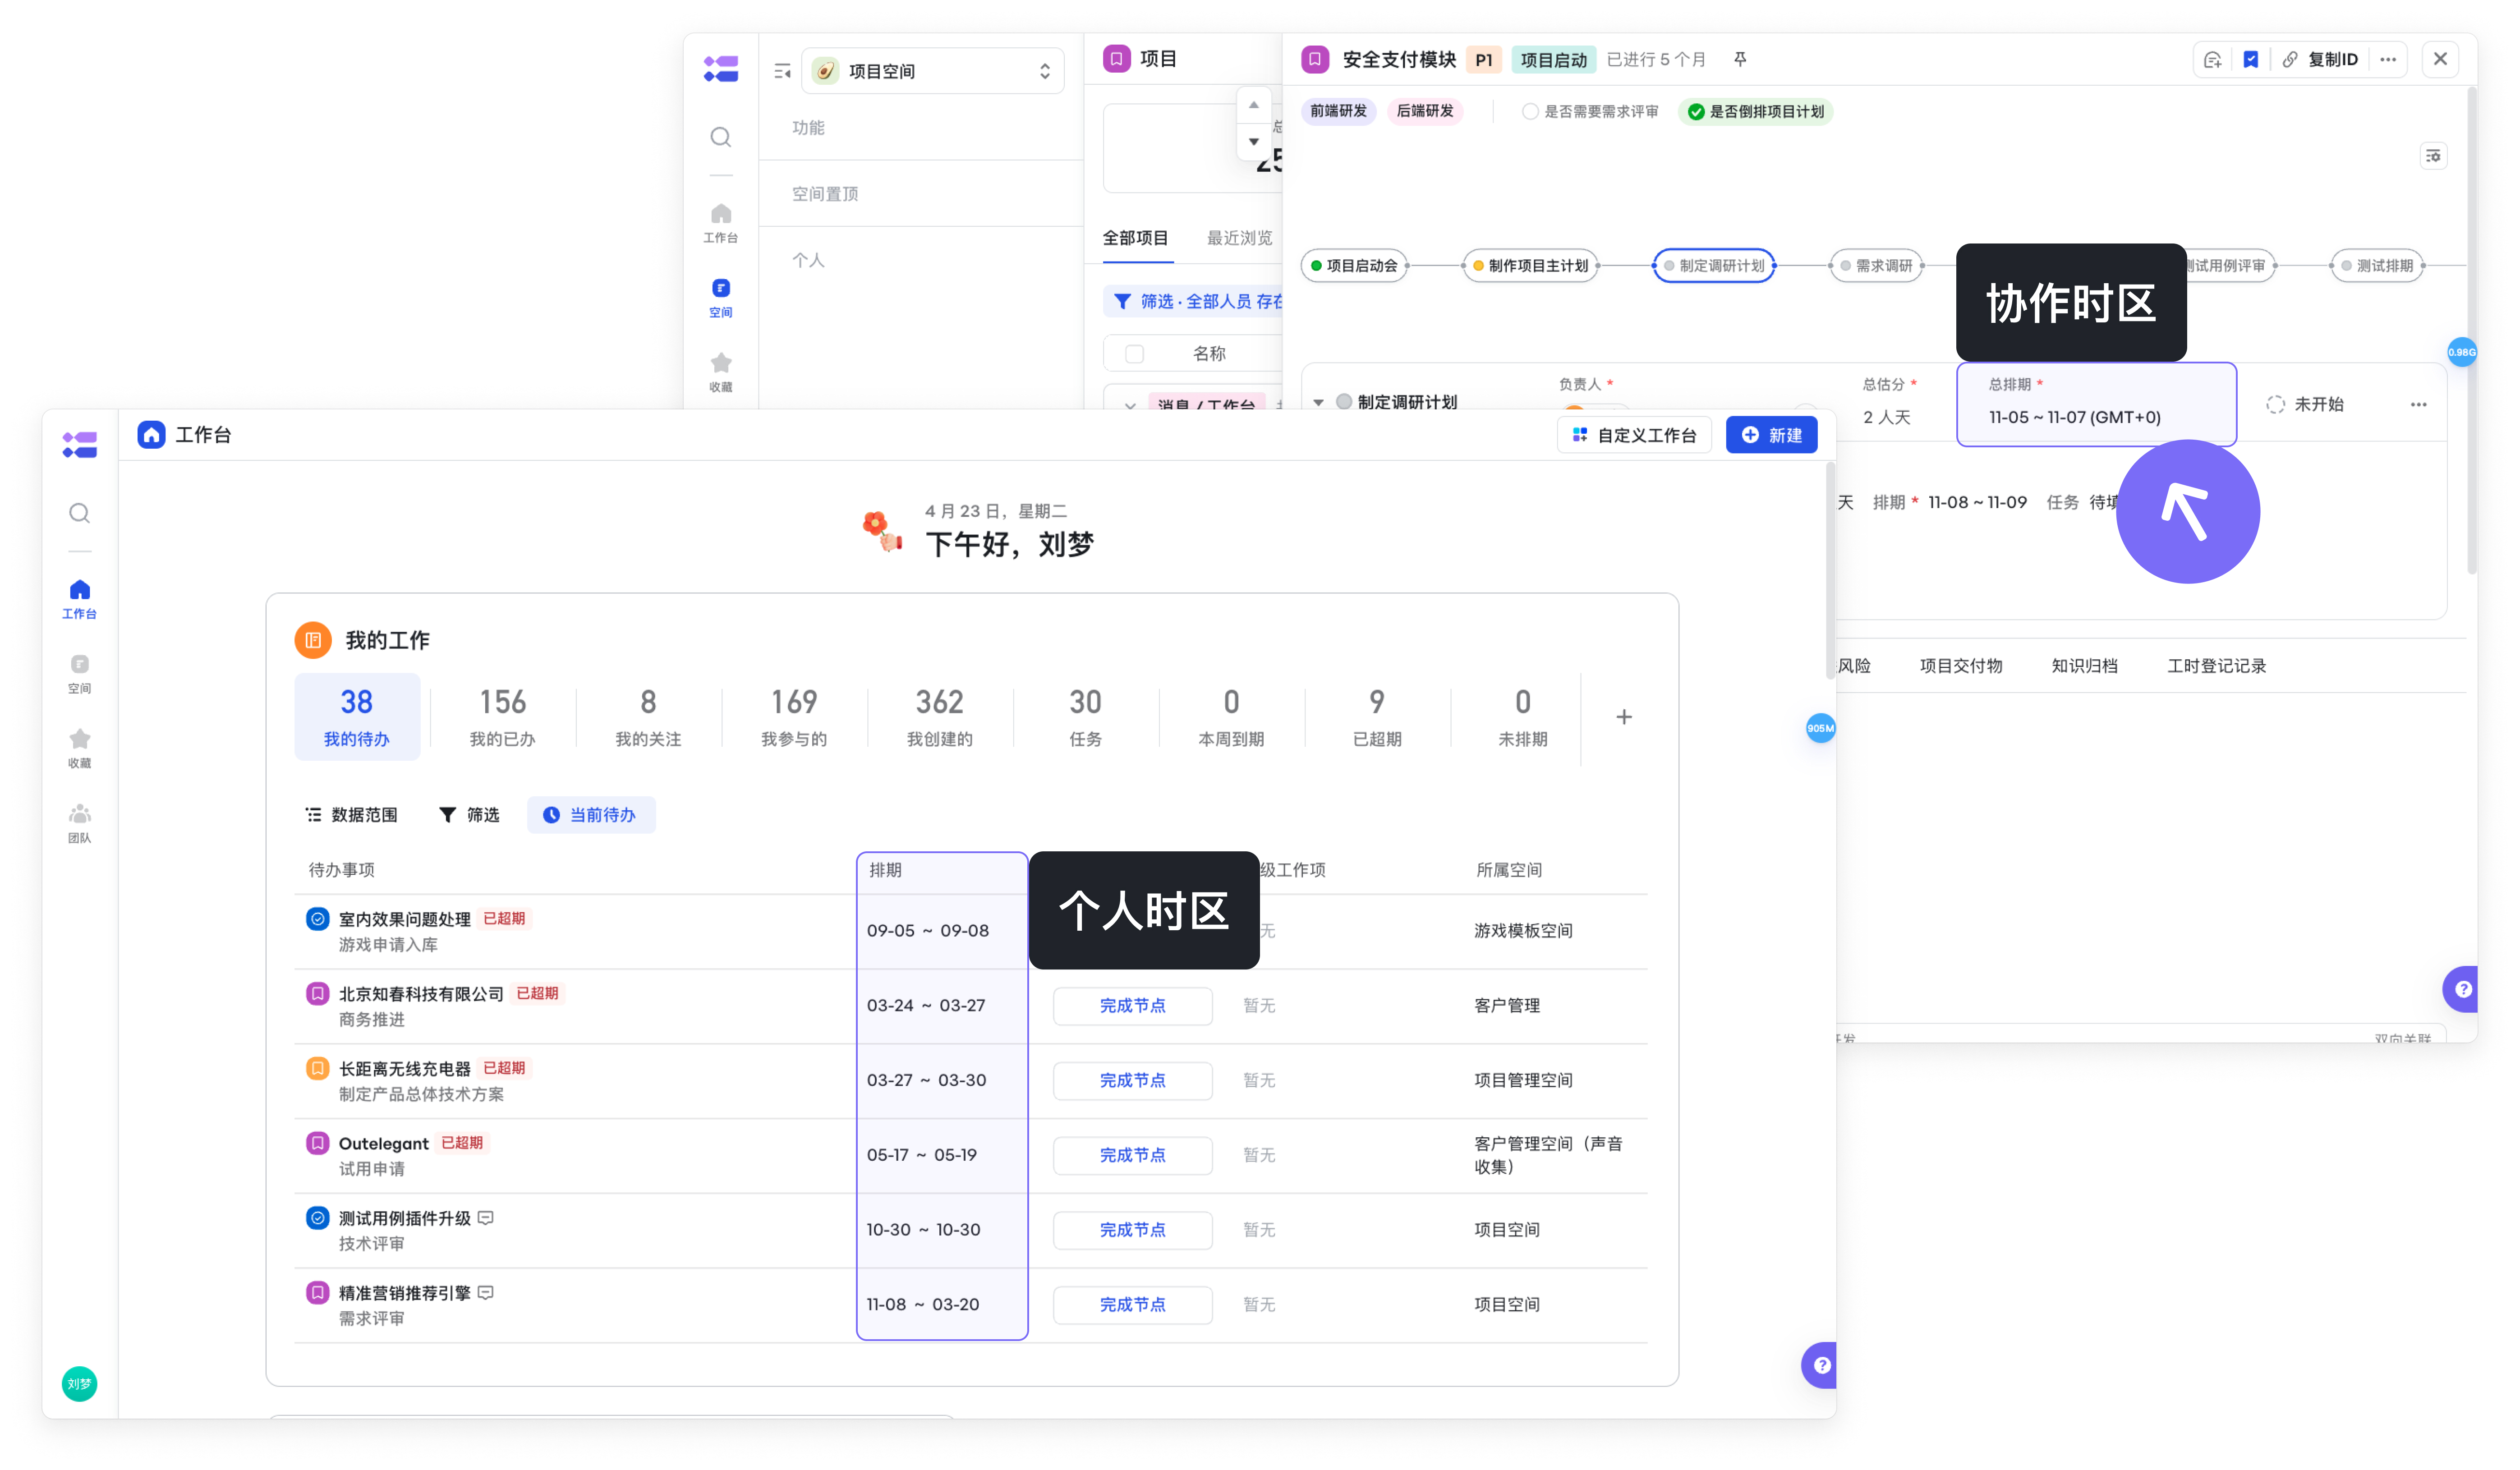Click the pink icon of 北京知春科技有限公司
This screenshot has height=1470, width=2520.
pos(317,993)
